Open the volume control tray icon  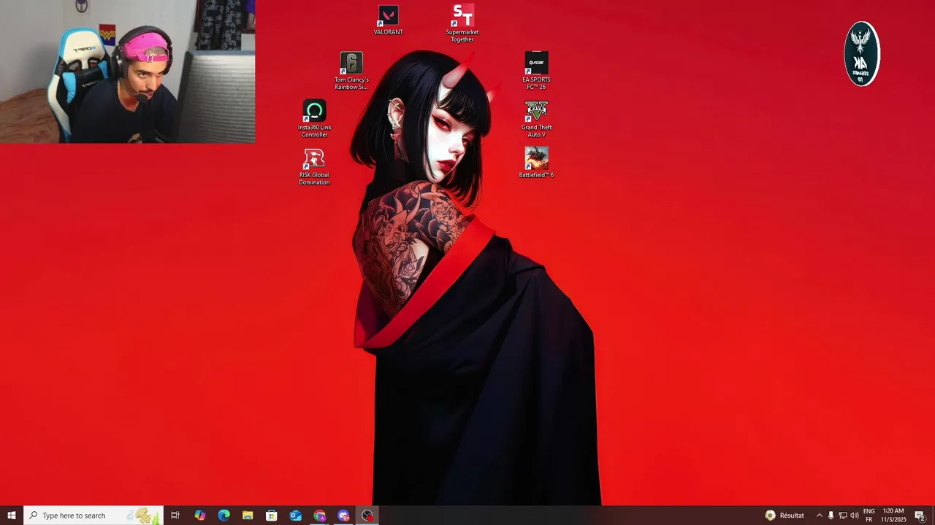[x=855, y=516]
